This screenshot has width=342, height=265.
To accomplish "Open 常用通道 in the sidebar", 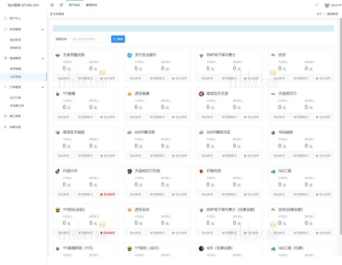I will (16, 69).
